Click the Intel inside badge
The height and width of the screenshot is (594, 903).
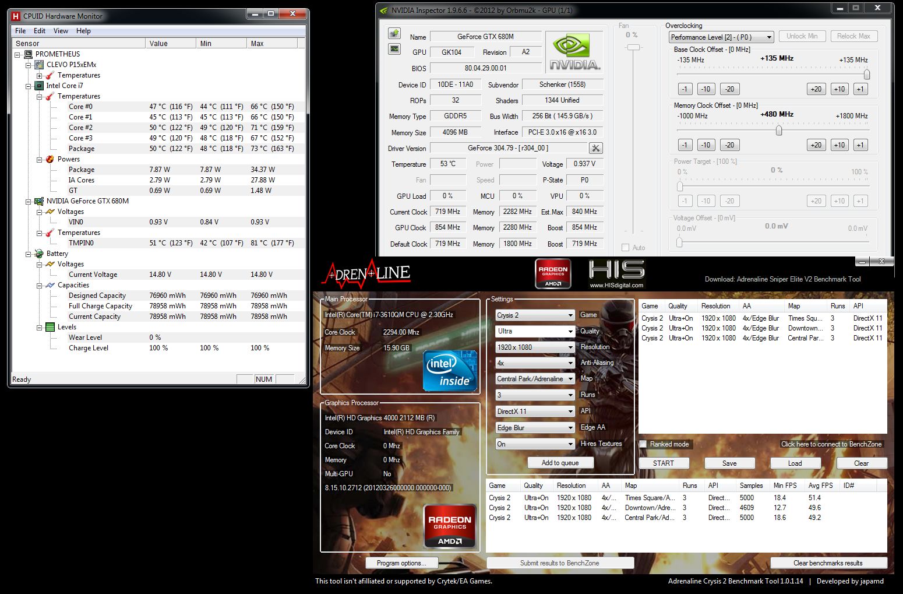pos(450,370)
